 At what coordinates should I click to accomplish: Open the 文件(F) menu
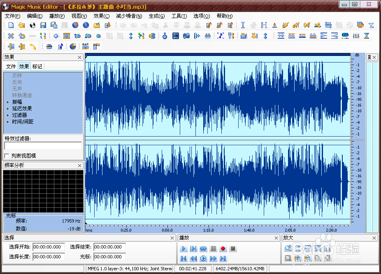pyautogui.click(x=13, y=16)
